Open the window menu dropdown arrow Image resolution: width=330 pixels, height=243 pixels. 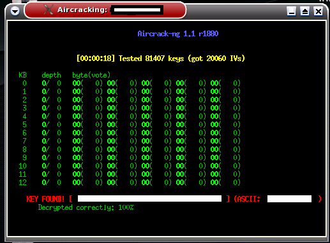click(15, 11)
